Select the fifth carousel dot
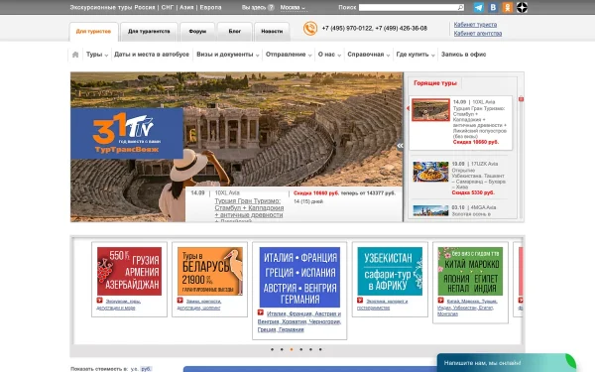This screenshot has width=595, height=372. [x=310, y=349]
